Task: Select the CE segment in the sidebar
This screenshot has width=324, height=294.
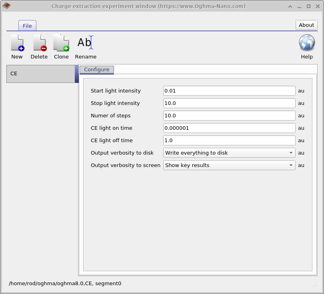Action: point(40,74)
